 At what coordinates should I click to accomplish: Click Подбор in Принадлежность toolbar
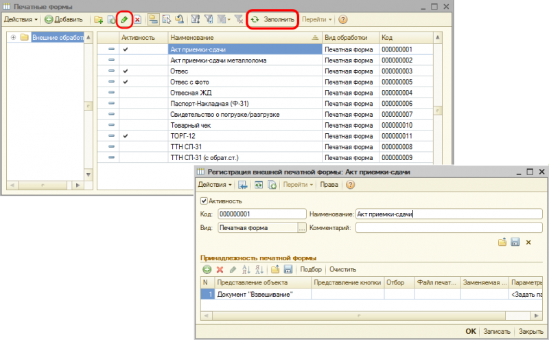[311, 269]
